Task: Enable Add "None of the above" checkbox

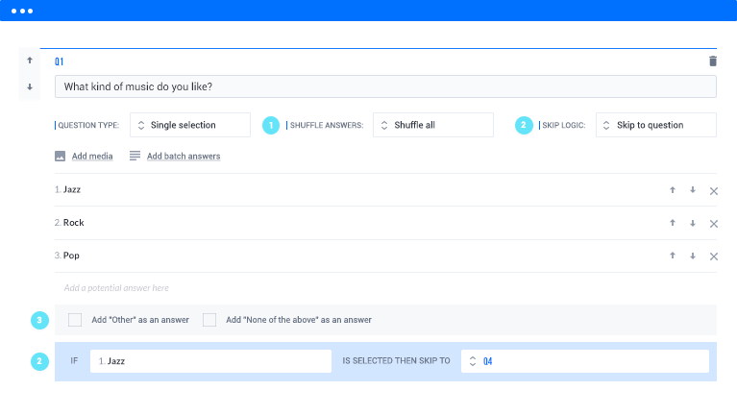Action: (209, 320)
